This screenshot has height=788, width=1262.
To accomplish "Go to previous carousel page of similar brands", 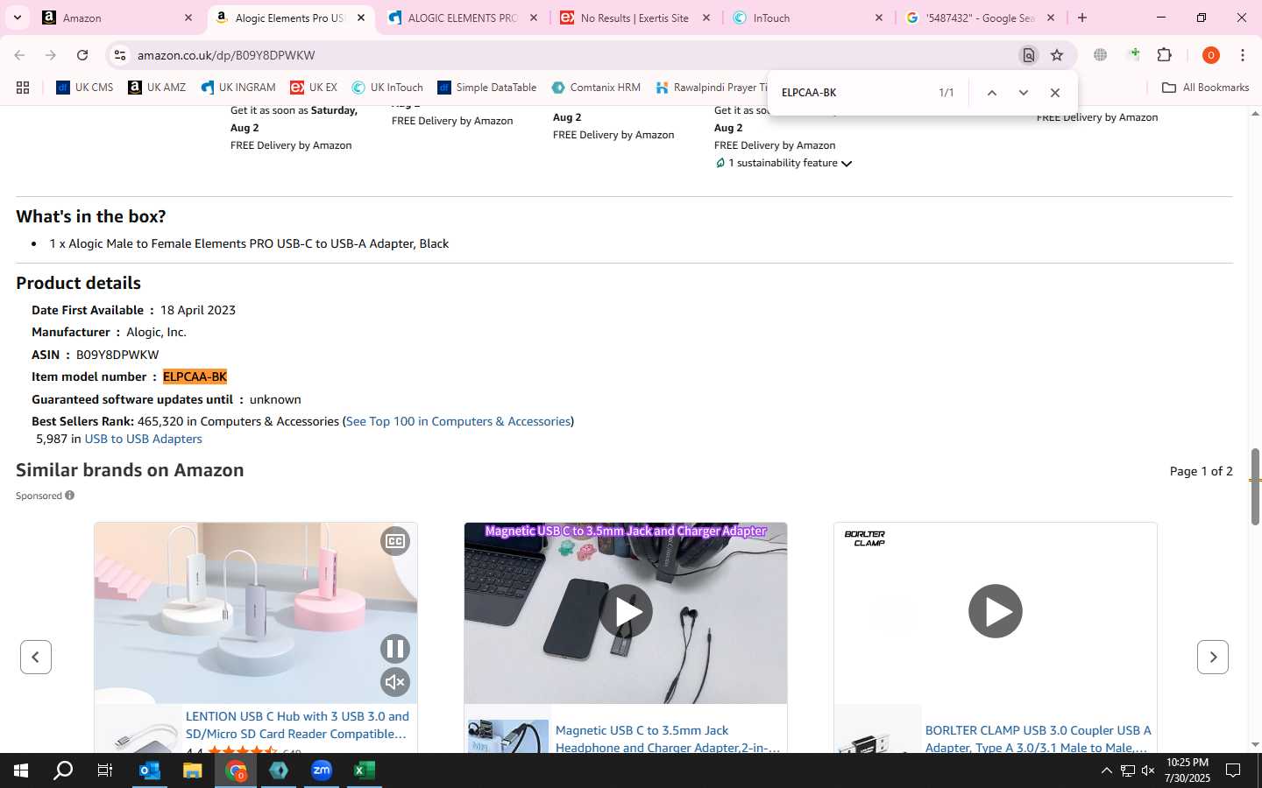I will [x=36, y=657].
